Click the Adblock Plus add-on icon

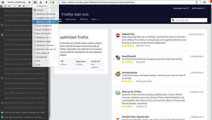pos(118,36)
